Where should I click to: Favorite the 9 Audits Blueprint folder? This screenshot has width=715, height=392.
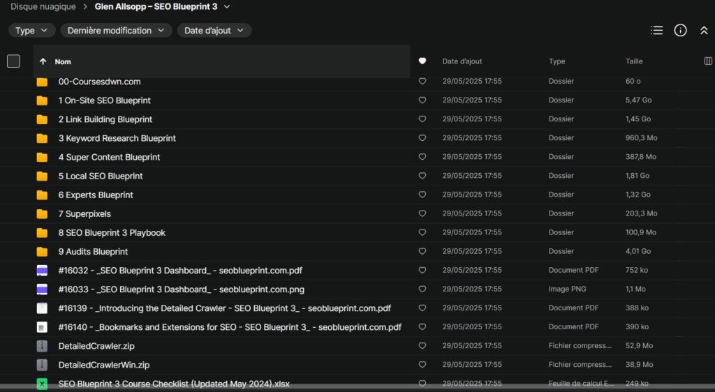pos(422,251)
